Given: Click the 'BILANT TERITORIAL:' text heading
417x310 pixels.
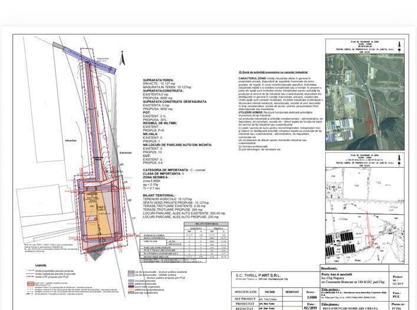Looking at the screenshot, I should pos(159,195).
